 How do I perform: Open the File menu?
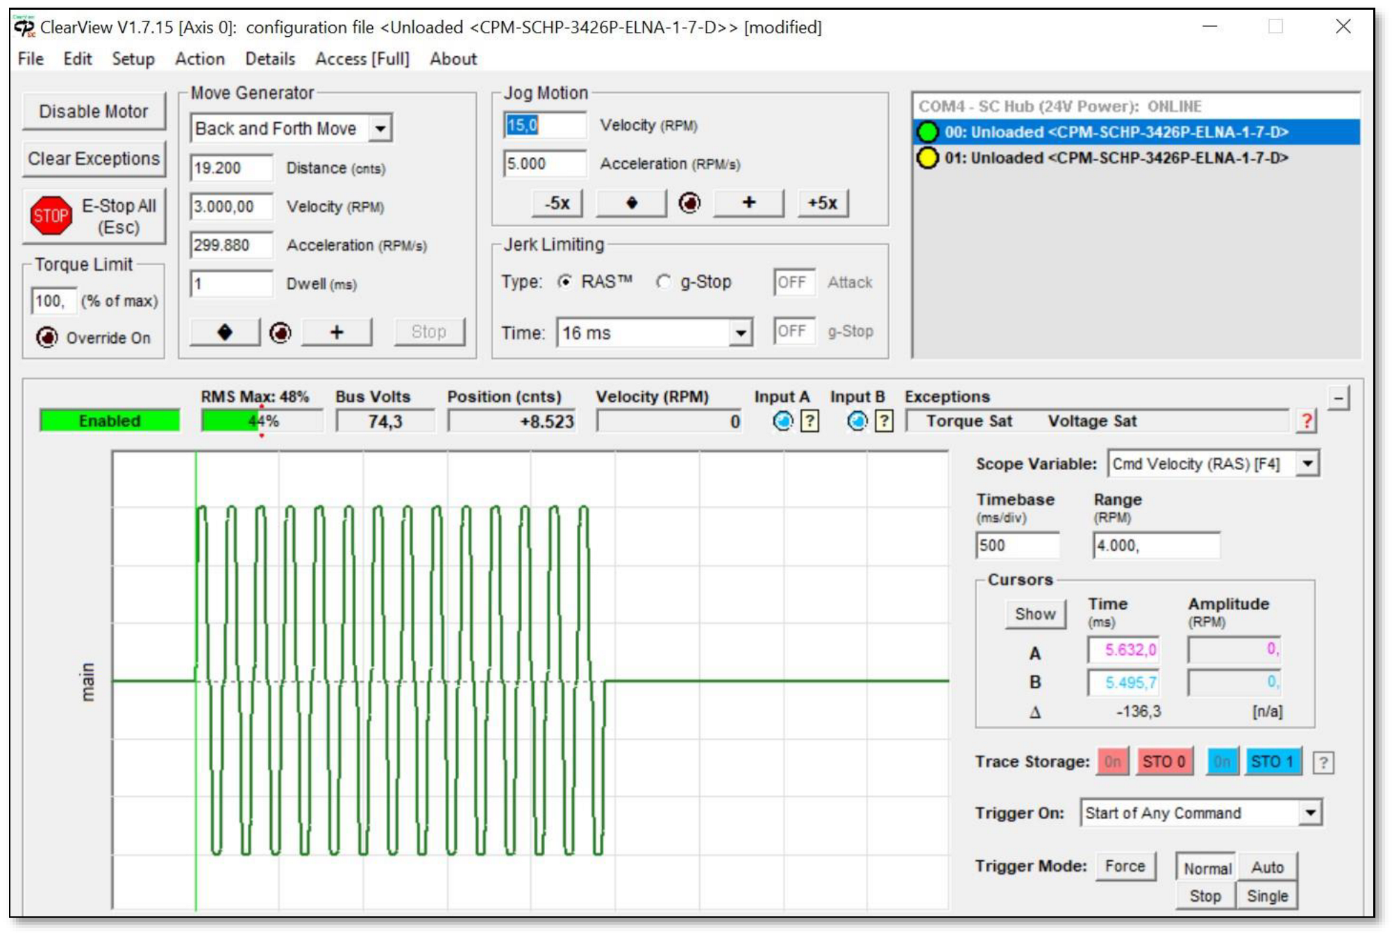(x=31, y=59)
